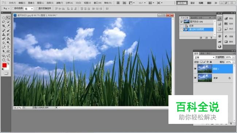Open the 颜色 (Color) panel
The image size is (237, 133).
pyautogui.click(x=229, y=19)
